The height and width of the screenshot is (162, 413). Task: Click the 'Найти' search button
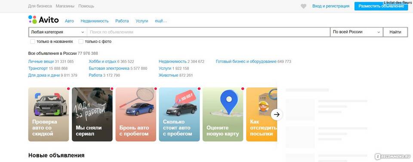point(395,32)
